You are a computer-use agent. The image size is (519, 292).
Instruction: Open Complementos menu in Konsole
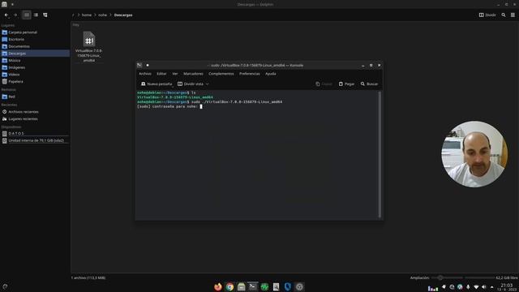click(221, 74)
